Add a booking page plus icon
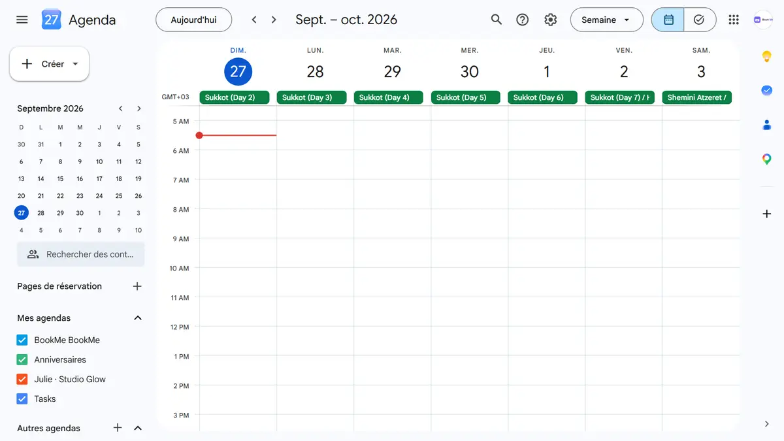This screenshot has height=441, width=784. (x=137, y=286)
